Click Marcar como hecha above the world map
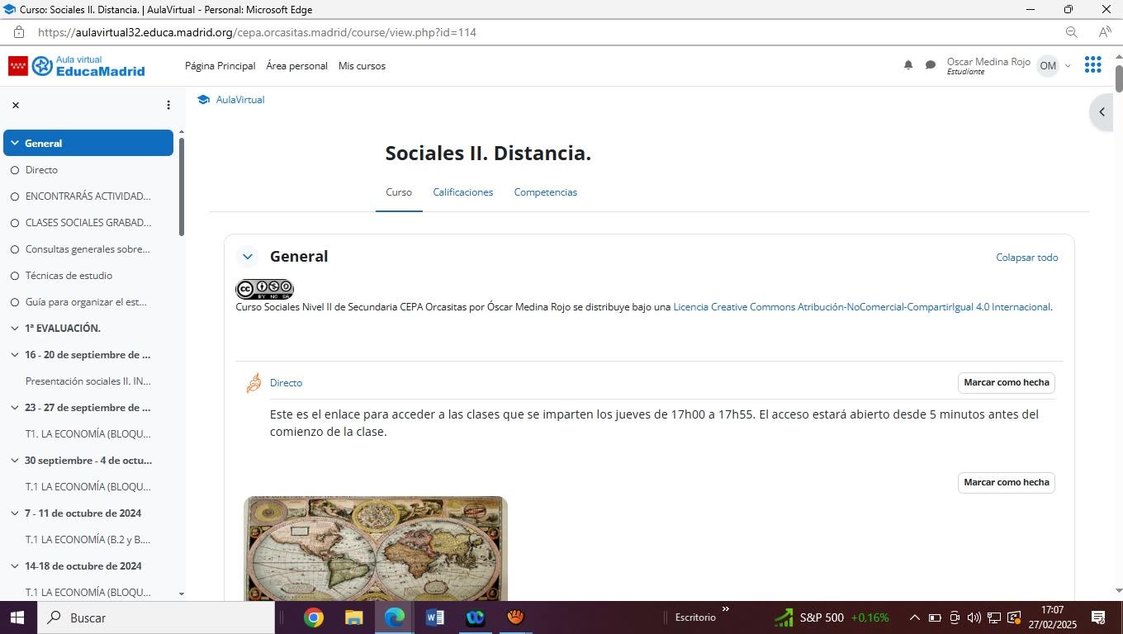 coord(1006,483)
